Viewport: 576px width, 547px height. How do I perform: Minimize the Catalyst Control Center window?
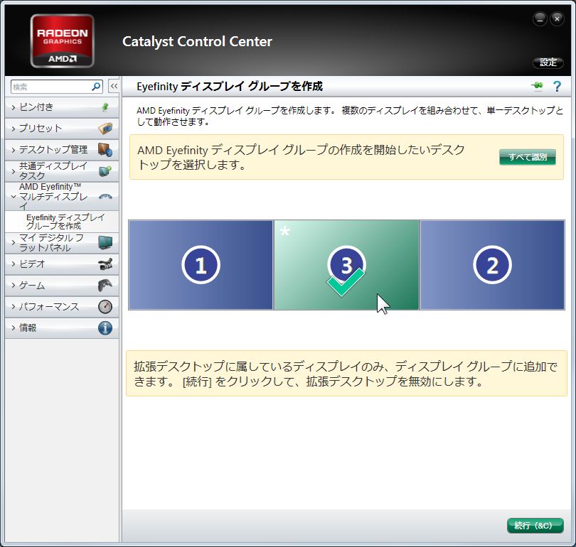coord(540,19)
